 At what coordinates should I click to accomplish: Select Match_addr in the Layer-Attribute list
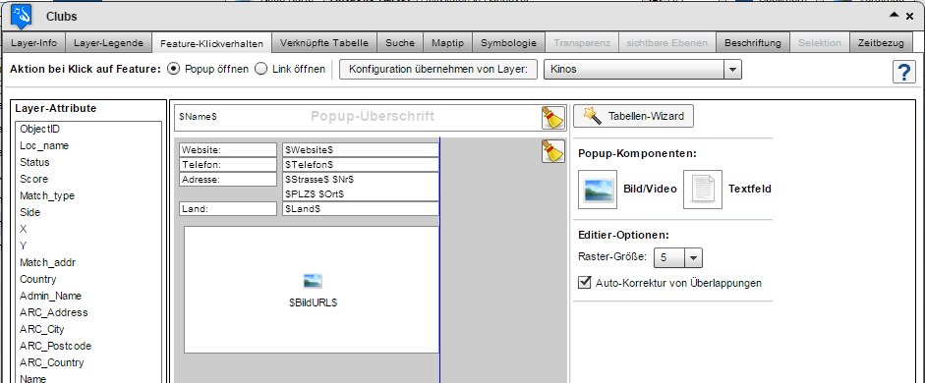[47, 262]
